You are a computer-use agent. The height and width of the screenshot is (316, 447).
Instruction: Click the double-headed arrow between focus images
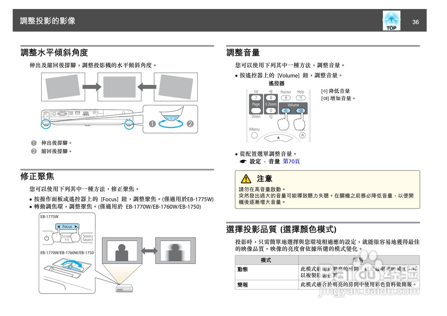(149, 251)
